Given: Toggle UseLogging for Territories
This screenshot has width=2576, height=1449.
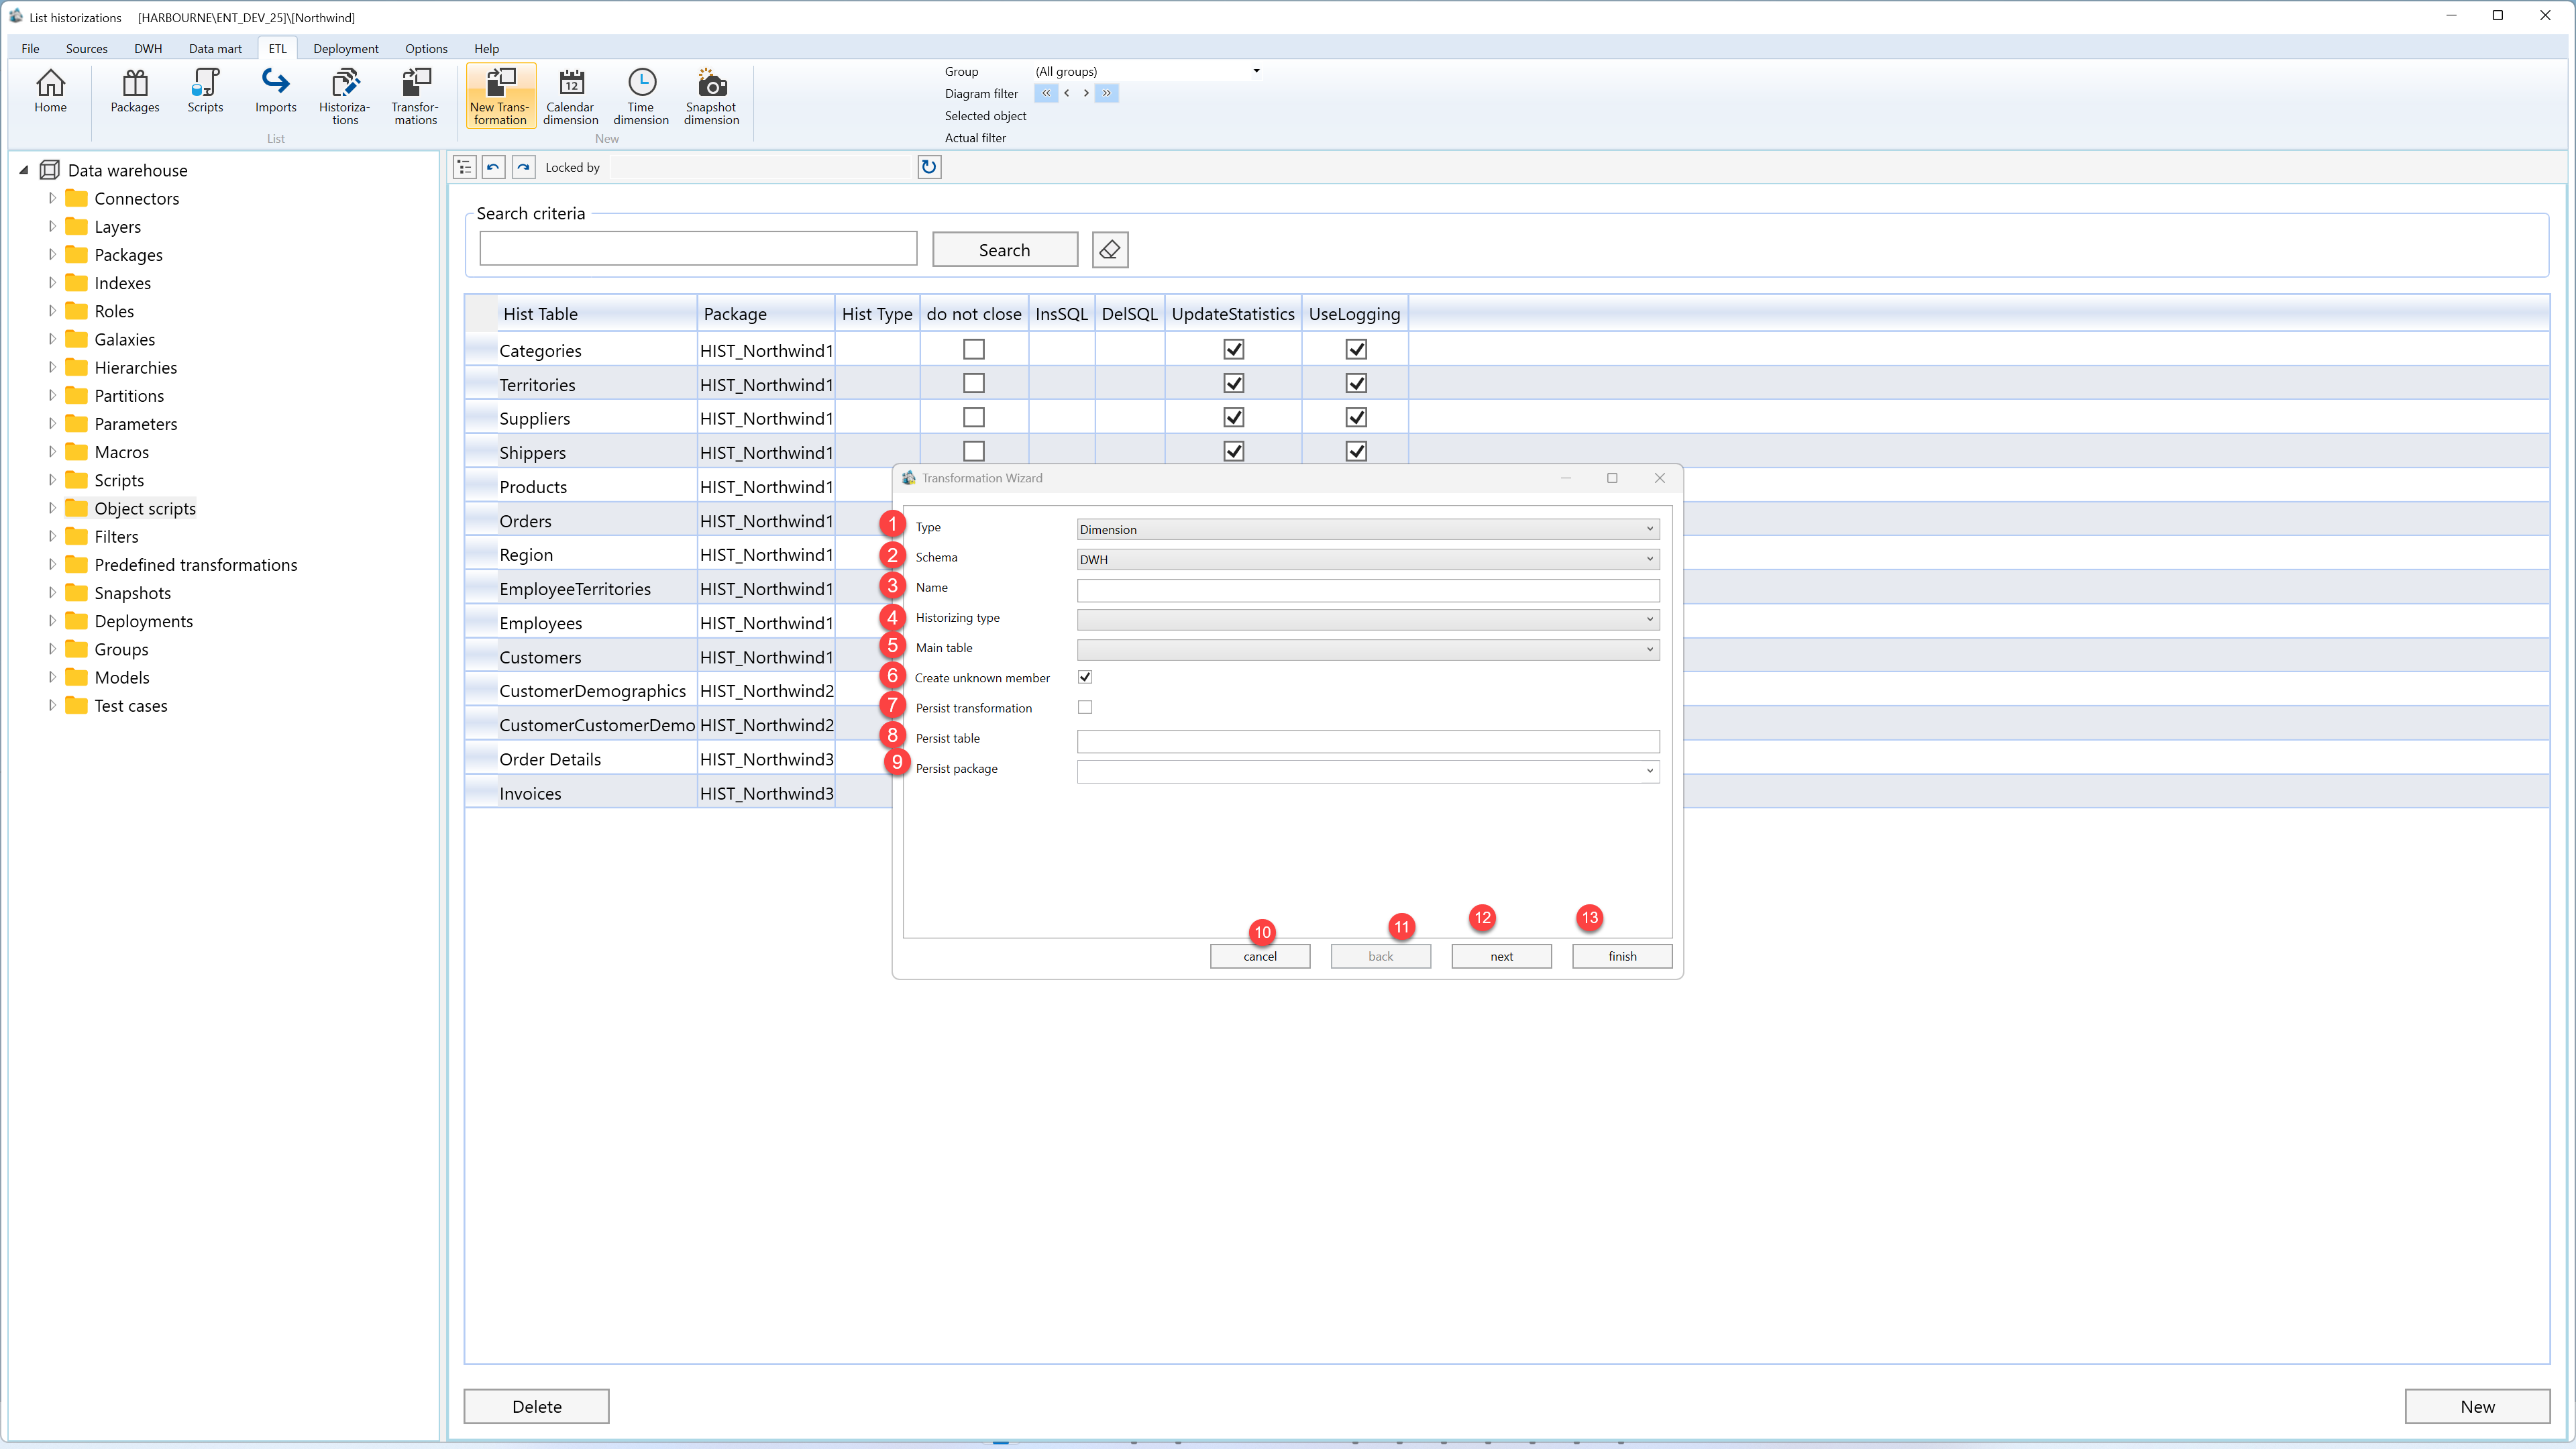Looking at the screenshot, I should 1356,383.
